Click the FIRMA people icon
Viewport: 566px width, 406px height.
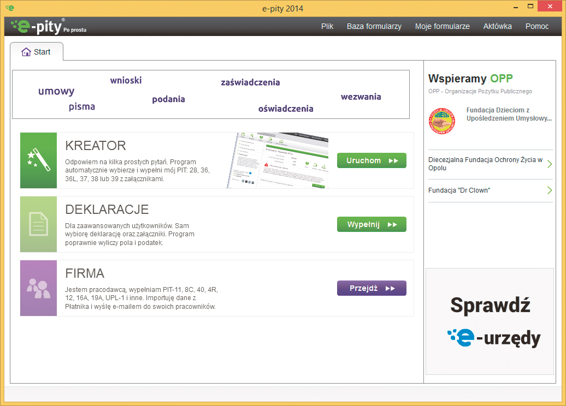38,288
